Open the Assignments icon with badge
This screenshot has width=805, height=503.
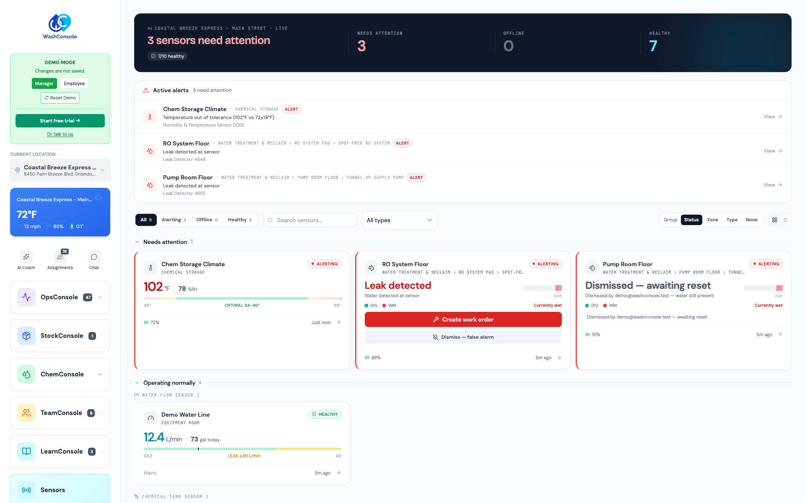[x=60, y=257]
